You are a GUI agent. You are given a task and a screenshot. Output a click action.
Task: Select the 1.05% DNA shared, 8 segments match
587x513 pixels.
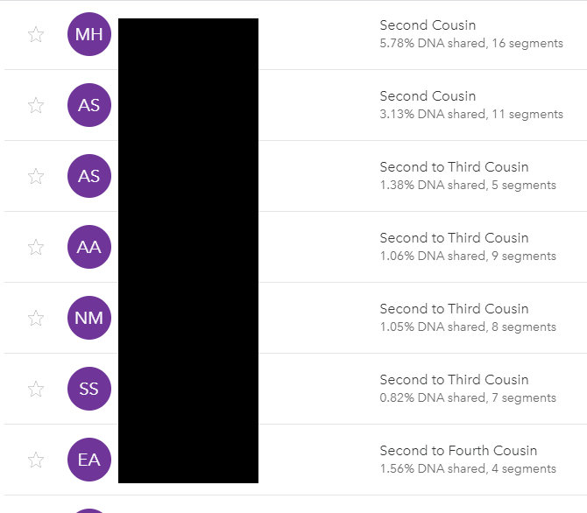(467, 327)
